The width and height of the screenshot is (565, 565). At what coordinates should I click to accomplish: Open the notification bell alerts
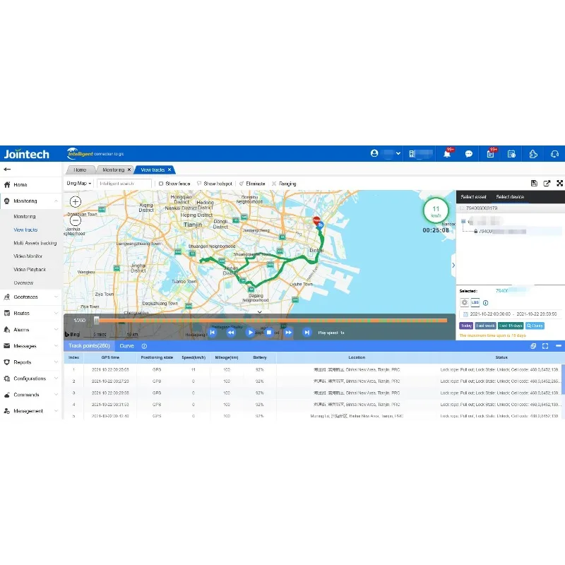pos(447,154)
